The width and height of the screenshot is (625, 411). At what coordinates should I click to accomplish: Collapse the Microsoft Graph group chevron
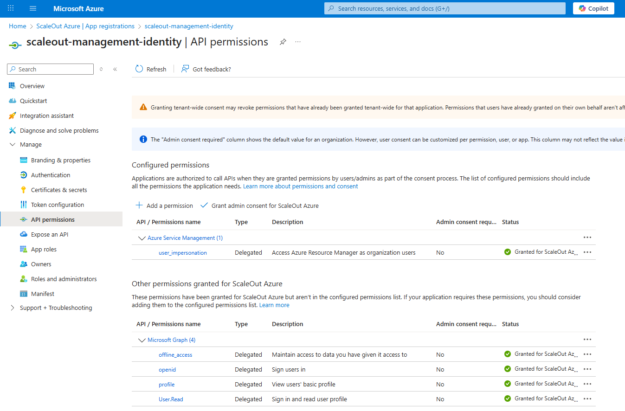pyautogui.click(x=142, y=340)
